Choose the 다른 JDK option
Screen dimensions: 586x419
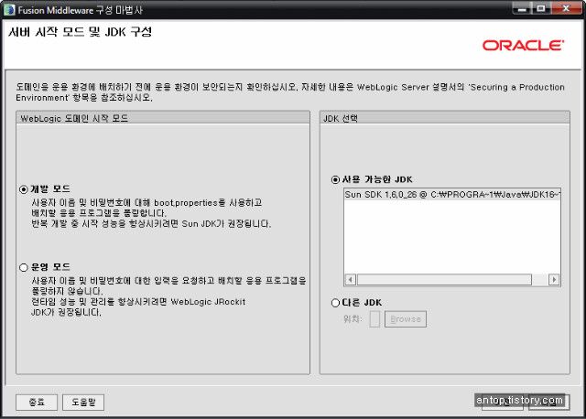(x=335, y=303)
